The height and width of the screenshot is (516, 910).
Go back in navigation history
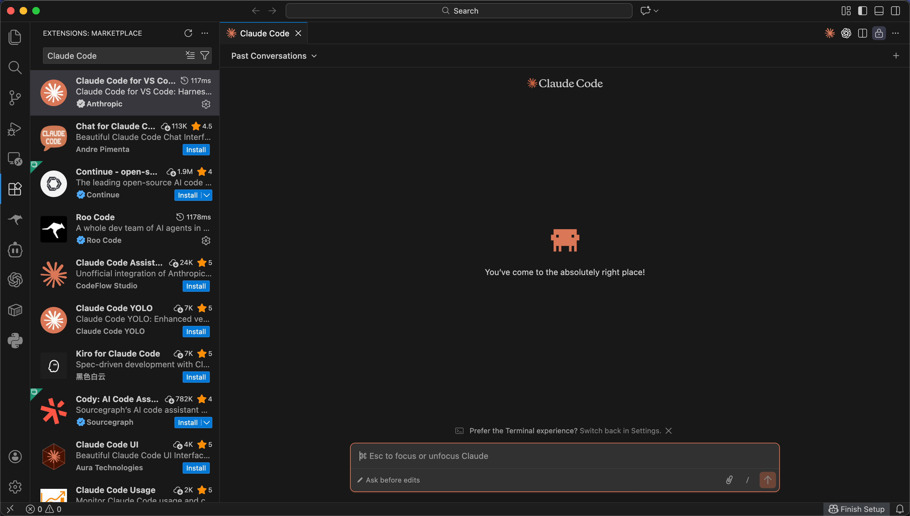(x=256, y=11)
